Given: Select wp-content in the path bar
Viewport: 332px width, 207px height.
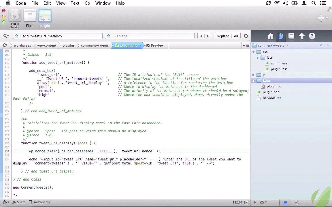Looking at the screenshot, I should coord(47,45).
